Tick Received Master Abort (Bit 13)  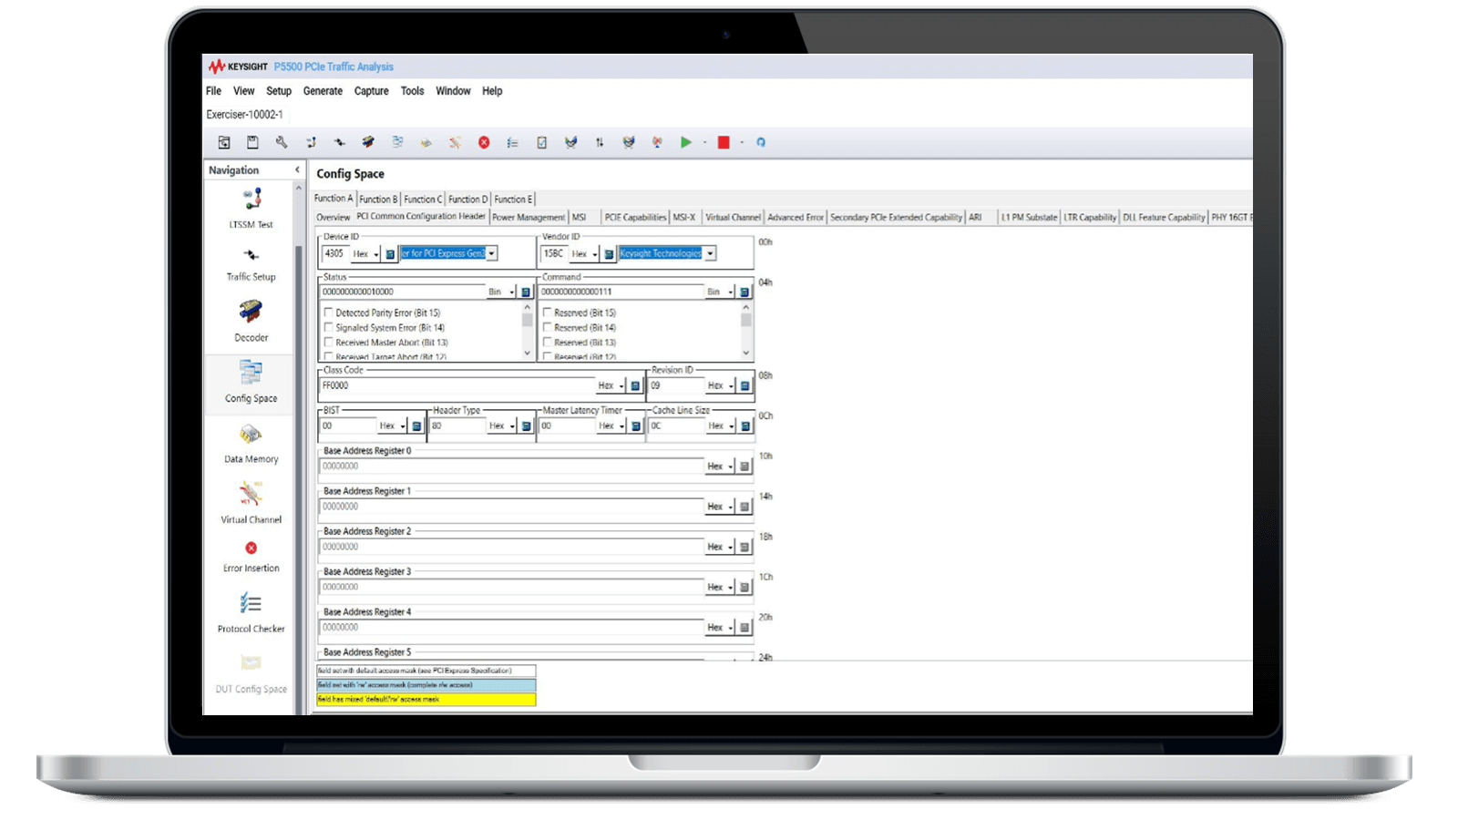[329, 342]
